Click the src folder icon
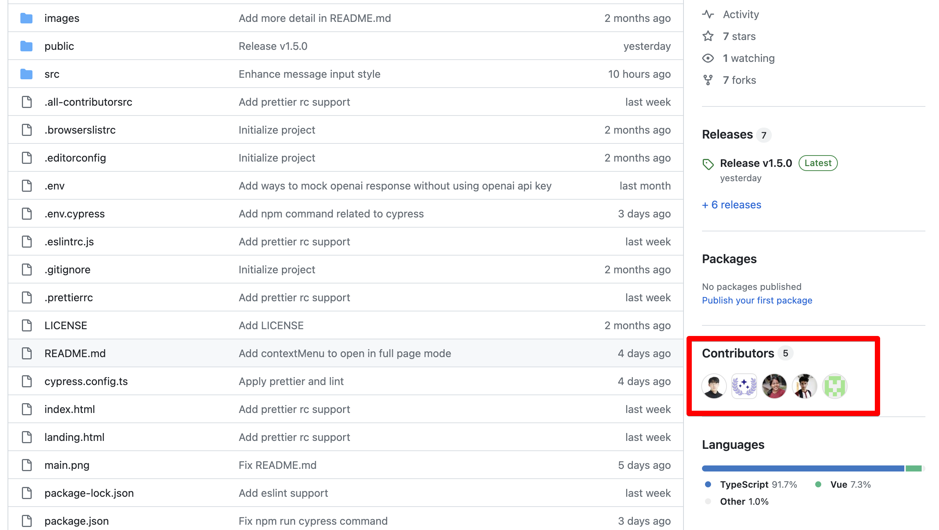The width and height of the screenshot is (939, 530). tap(26, 74)
